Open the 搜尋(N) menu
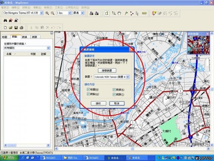The width and height of the screenshot is (214, 161). tap(26, 7)
